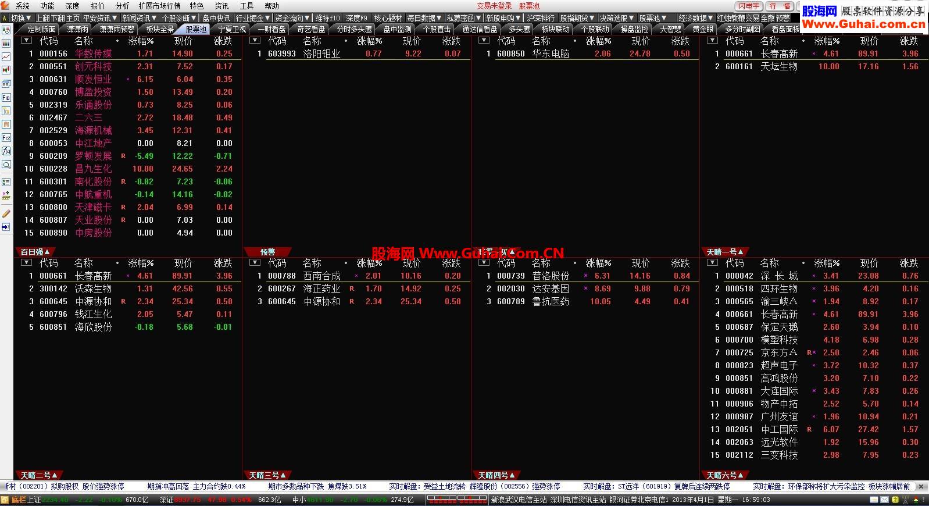
Task: Select the 华数传媒 row in the 百日强 panel
Action: coord(128,54)
